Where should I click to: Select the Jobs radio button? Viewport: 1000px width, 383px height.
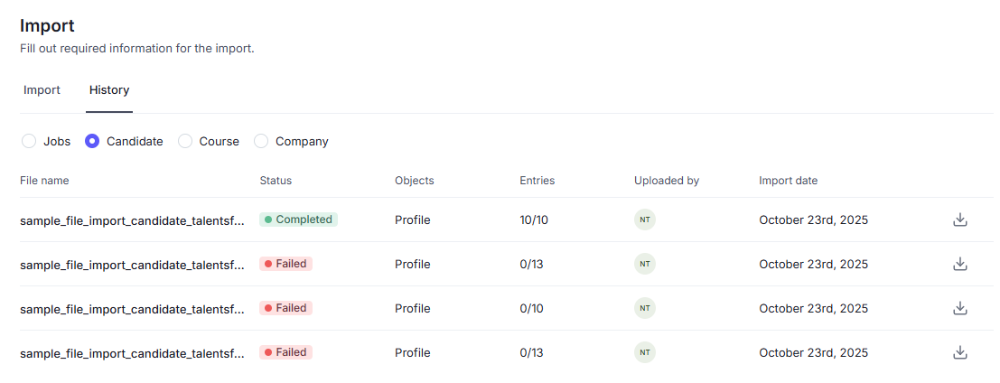(x=29, y=141)
